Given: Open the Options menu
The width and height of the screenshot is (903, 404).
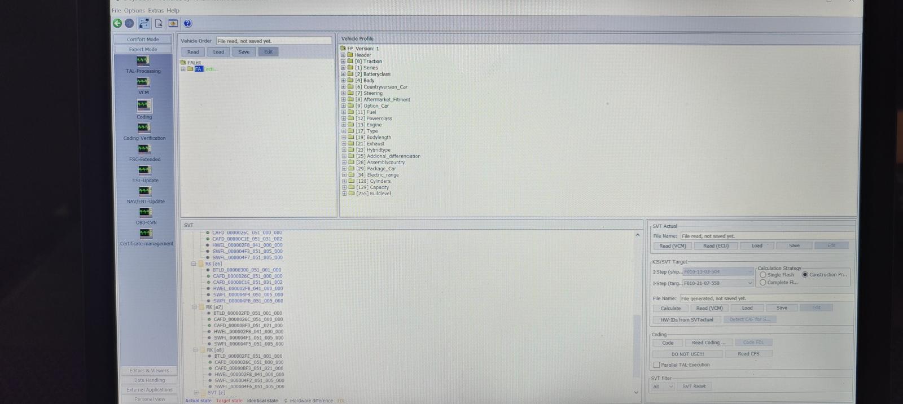Looking at the screenshot, I should (x=134, y=11).
